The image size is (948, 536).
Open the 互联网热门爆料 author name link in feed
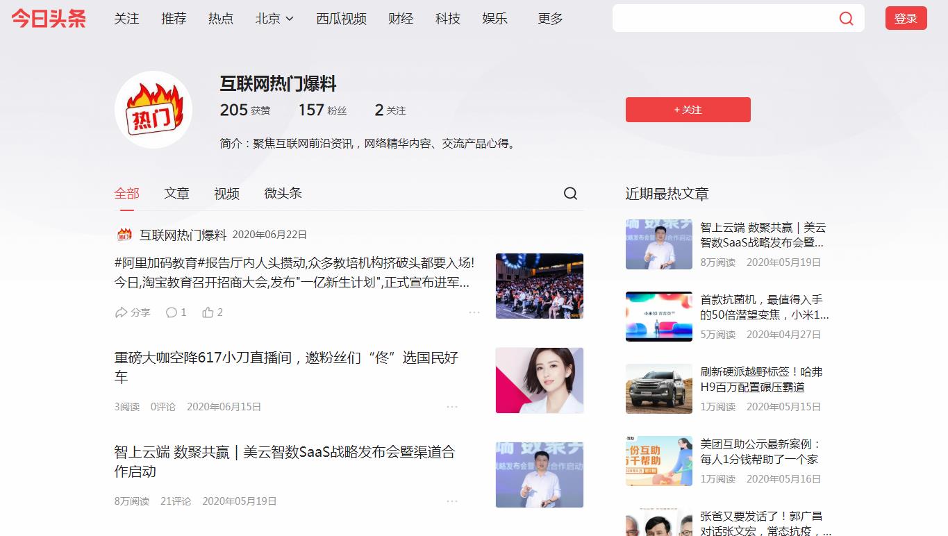tap(183, 235)
